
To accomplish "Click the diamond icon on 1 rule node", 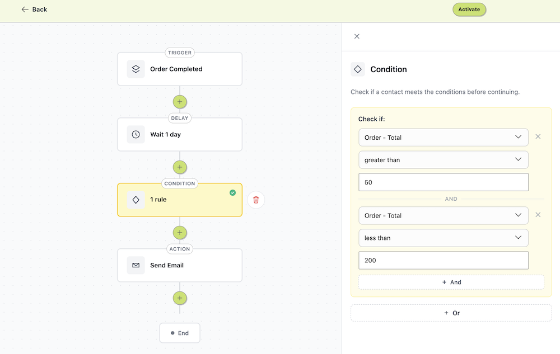I will 136,200.
